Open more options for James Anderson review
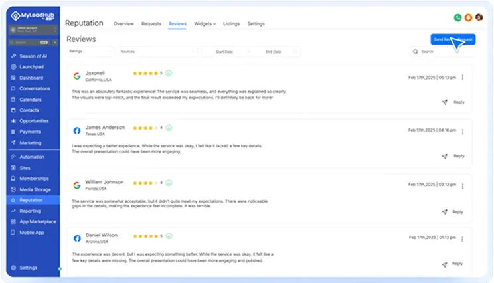The height and width of the screenshot is (283, 494). pyautogui.click(x=463, y=132)
